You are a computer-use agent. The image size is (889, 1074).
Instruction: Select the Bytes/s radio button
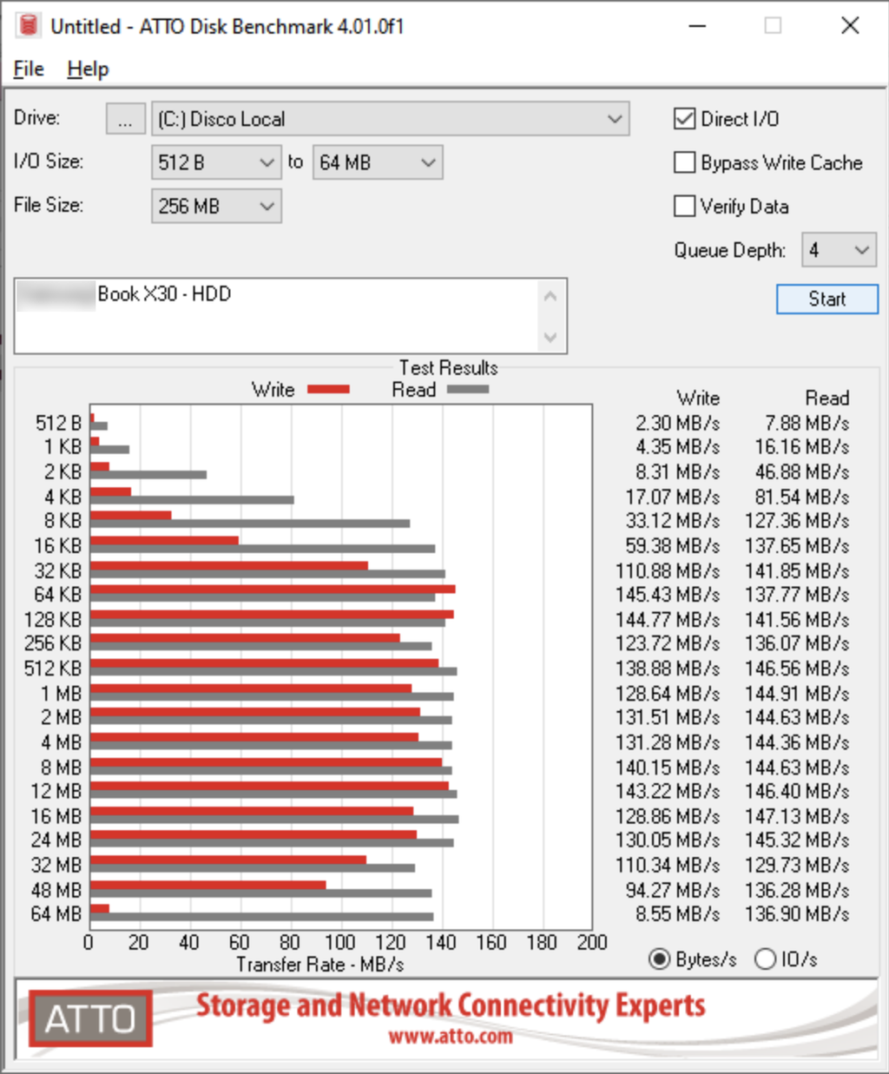(660, 959)
